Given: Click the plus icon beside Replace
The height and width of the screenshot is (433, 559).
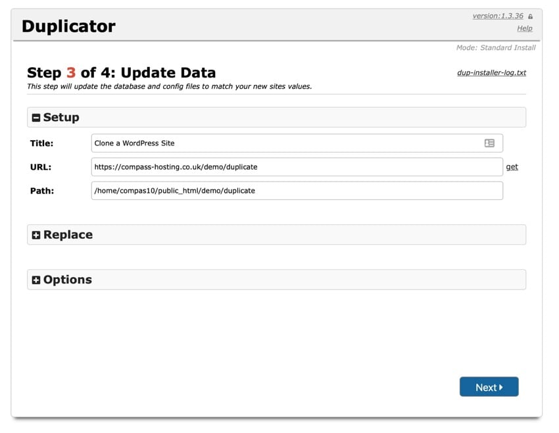Looking at the screenshot, I should (36, 235).
